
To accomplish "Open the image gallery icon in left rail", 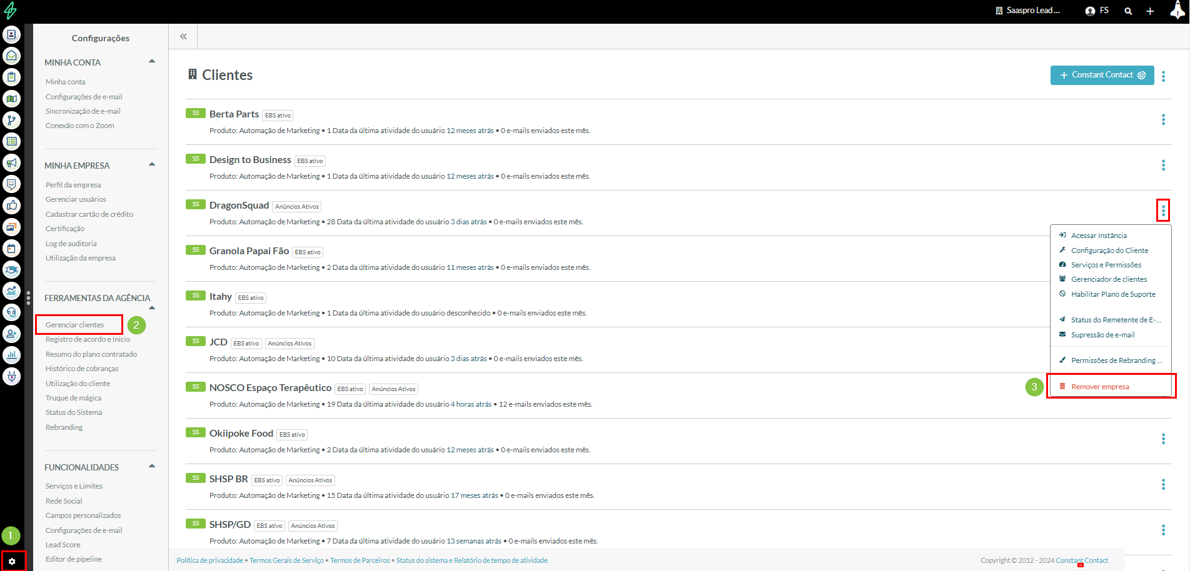I will [11, 227].
